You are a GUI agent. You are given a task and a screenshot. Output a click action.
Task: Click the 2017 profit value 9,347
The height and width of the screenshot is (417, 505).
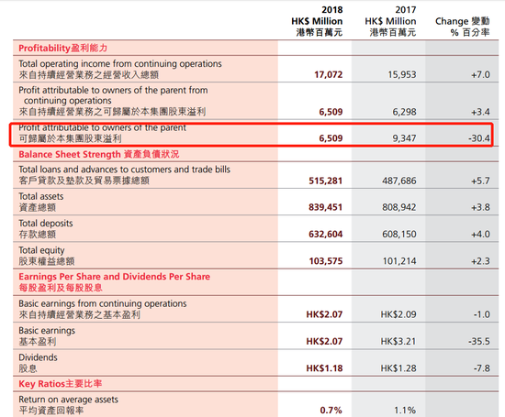(404, 138)
